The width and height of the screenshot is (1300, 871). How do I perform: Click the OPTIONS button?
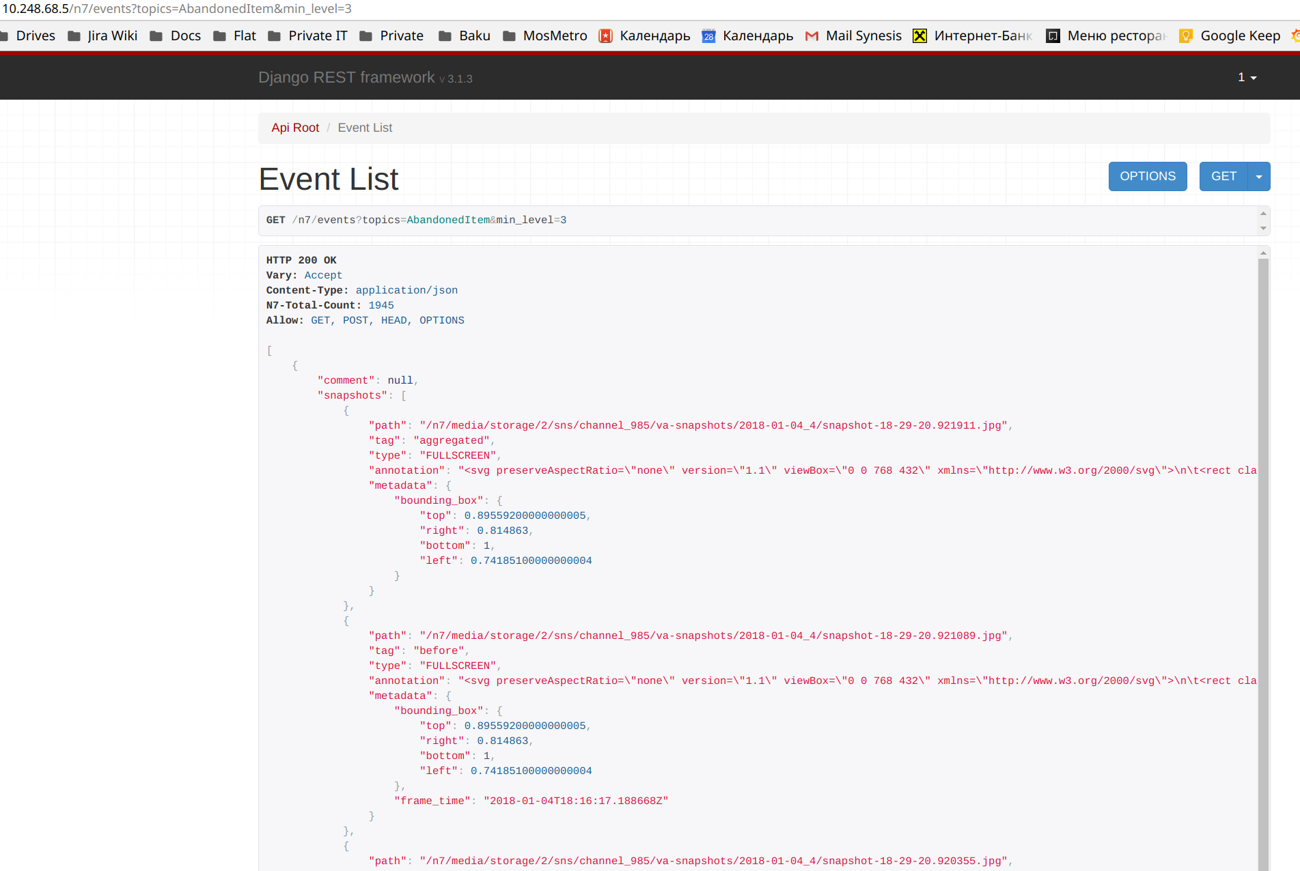pyautogui.click(x=1148, y=176)
